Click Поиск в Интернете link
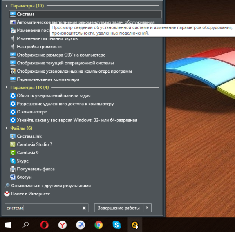This screenshot has width=235, height=232. (31, 194)
